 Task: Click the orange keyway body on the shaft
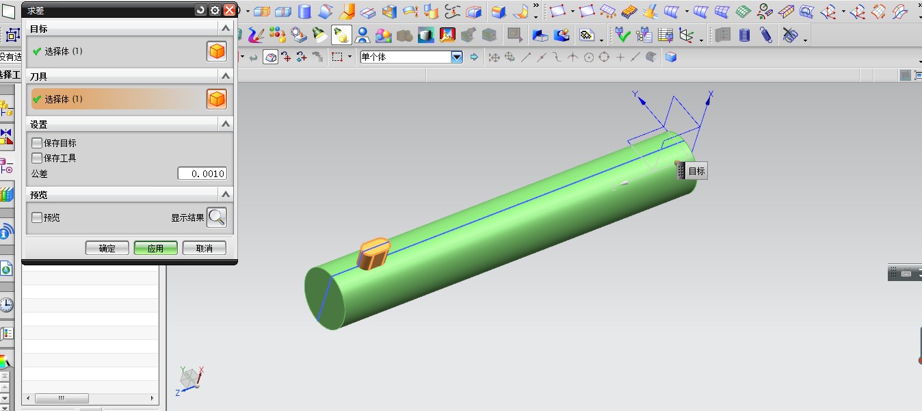[374, 254]
